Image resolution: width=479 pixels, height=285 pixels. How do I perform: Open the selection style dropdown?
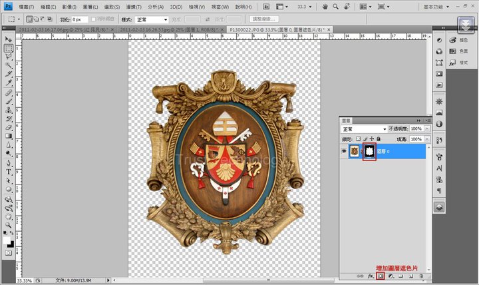[152, 19]
